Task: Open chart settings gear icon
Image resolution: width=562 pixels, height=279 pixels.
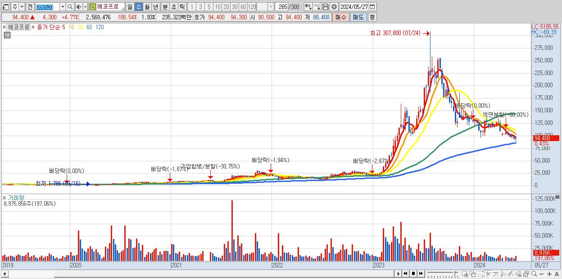Action: [x=334, y=7]
